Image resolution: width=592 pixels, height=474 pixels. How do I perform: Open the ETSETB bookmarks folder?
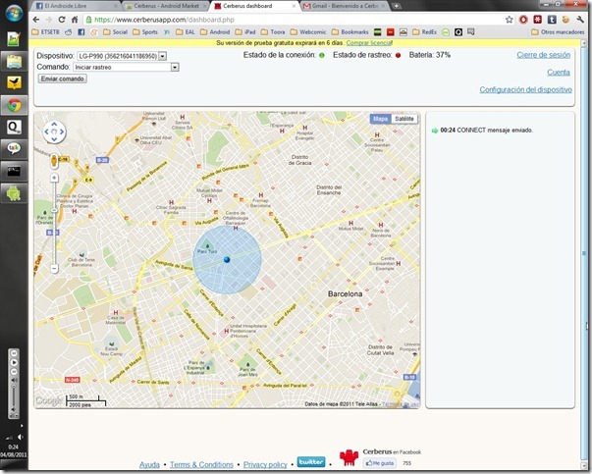pos(46,32)
